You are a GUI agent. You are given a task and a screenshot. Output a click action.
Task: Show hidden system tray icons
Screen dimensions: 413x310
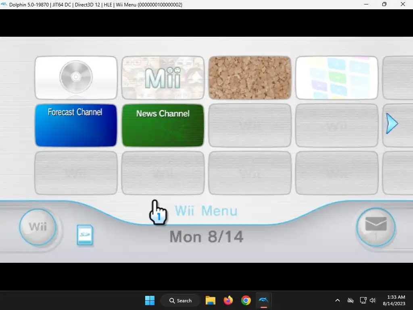pyautogui.click(x=338, y=300)
